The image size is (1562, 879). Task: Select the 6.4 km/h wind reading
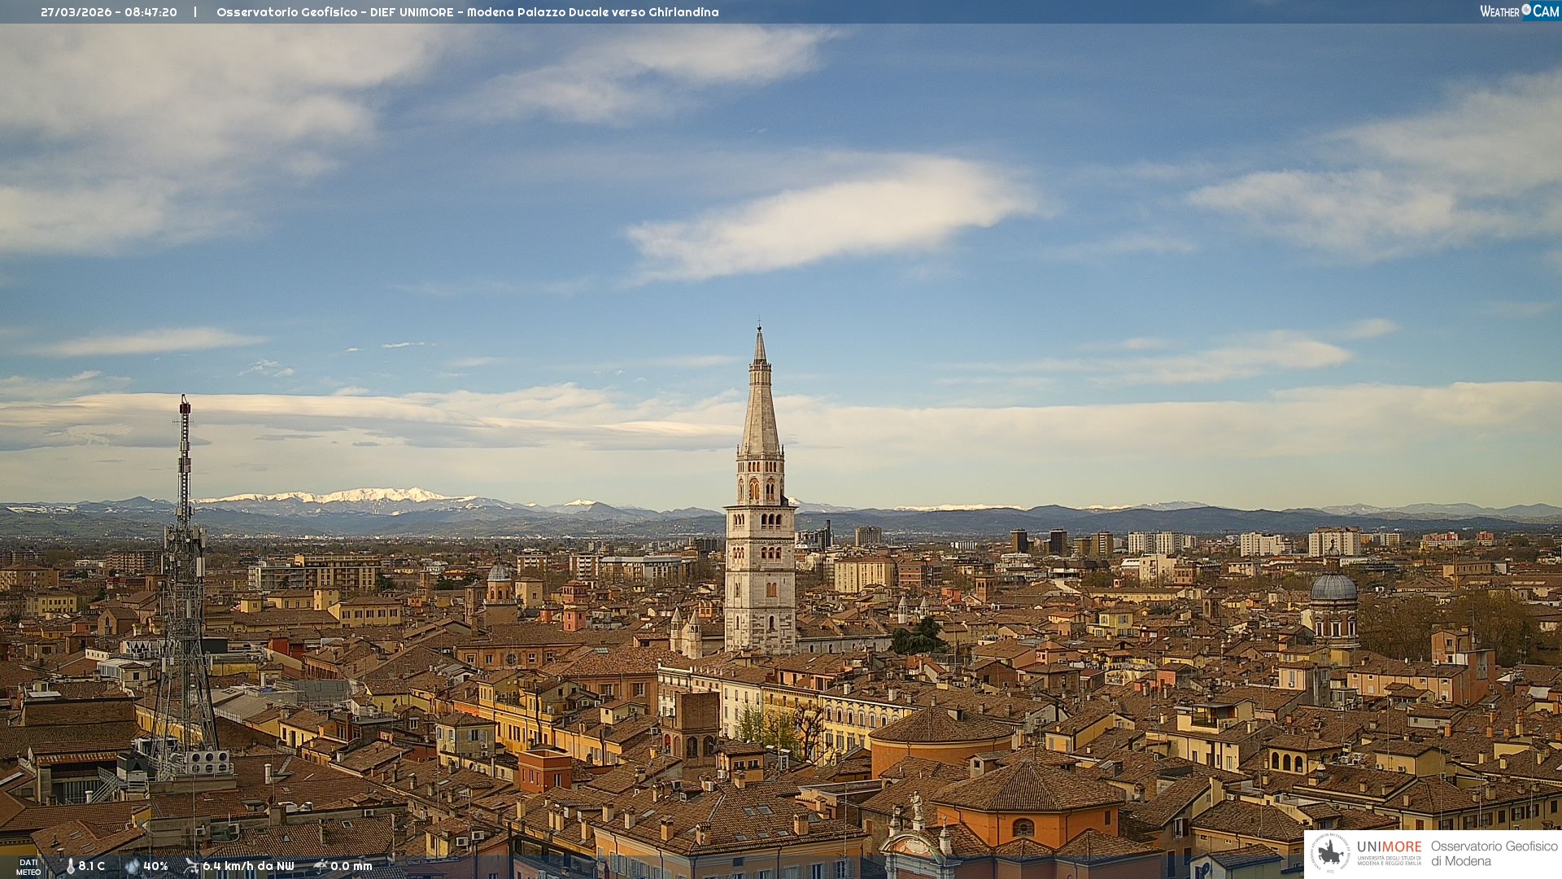[248, 866]
